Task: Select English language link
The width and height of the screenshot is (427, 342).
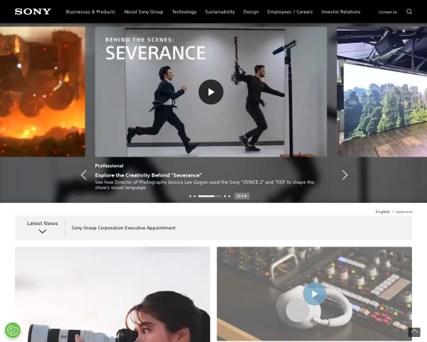Action: [382, 212]
